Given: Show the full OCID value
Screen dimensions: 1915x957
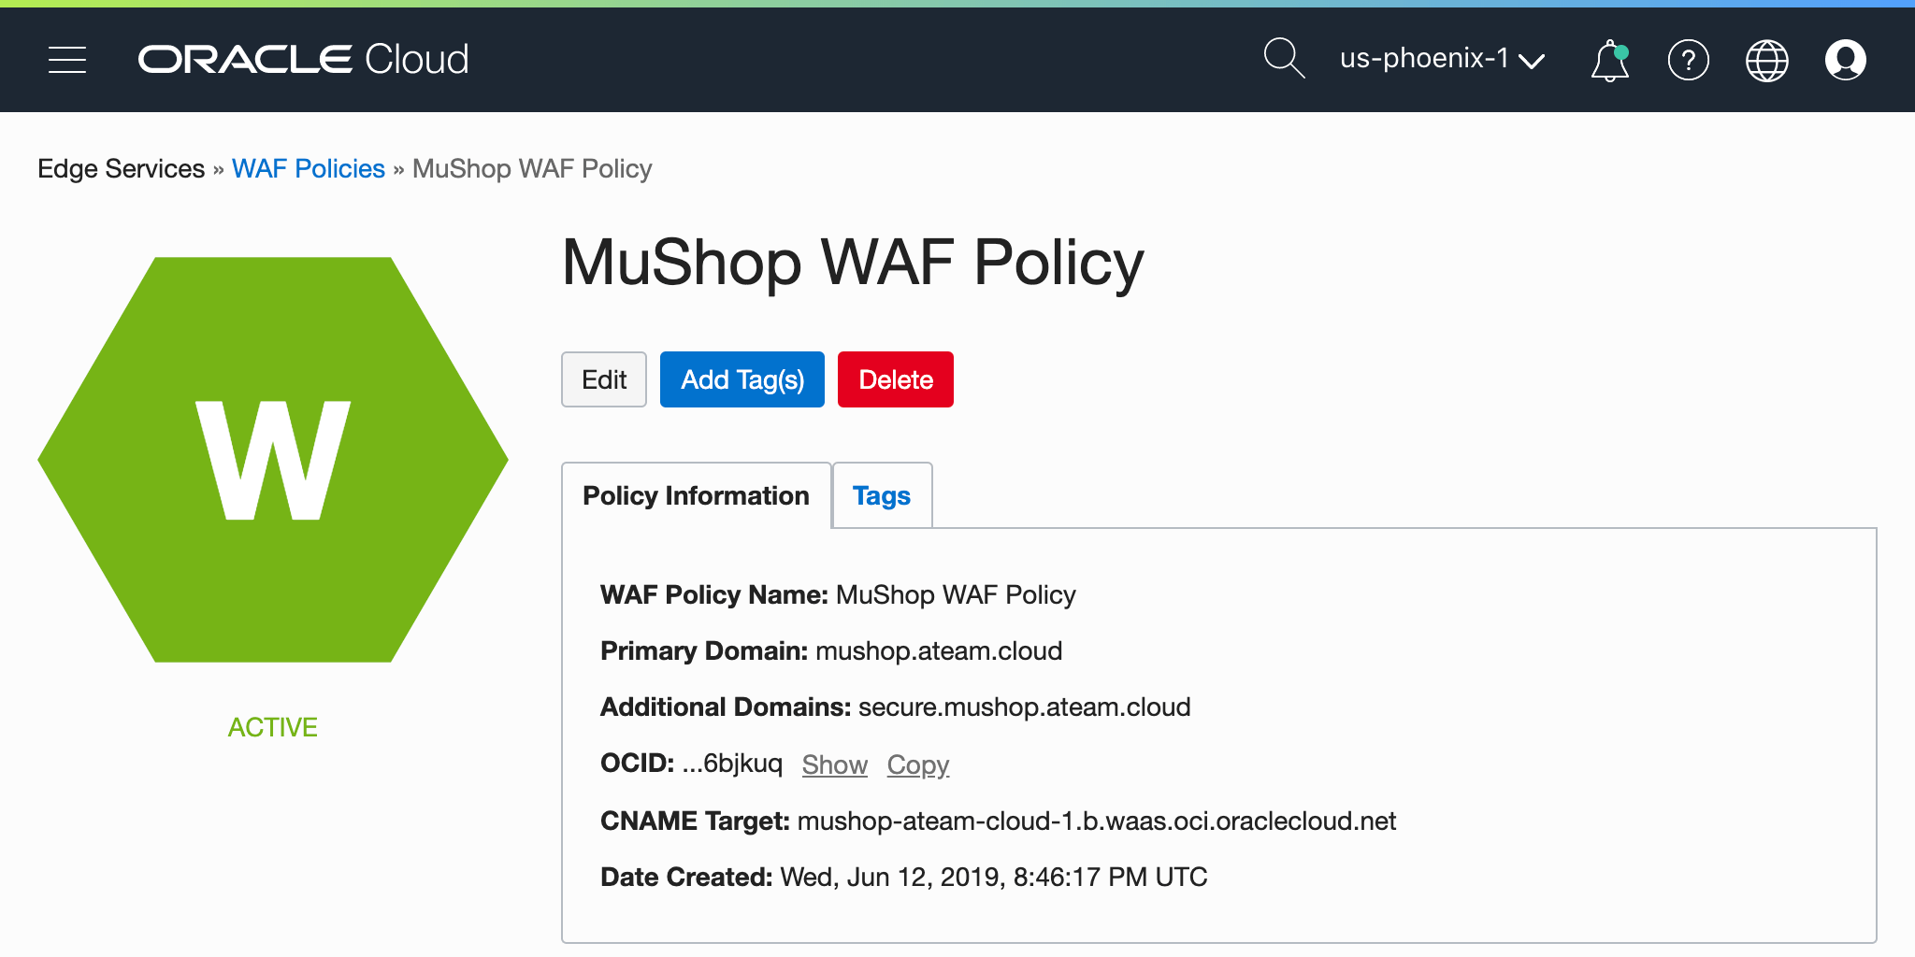Looking at the screenshot, I should coord(834,764).
